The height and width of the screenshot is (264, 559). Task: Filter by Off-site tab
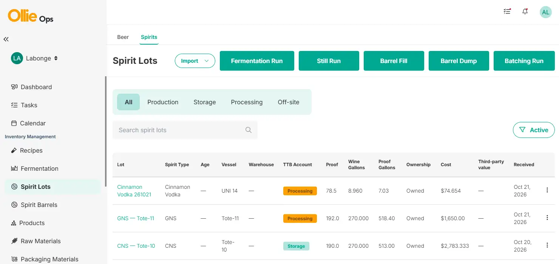click(x=289, y=102)
